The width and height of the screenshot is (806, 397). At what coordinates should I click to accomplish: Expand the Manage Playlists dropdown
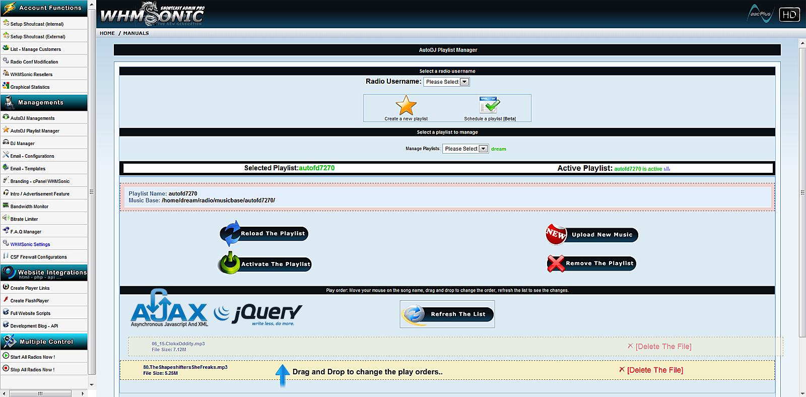(x=465, y=149)
